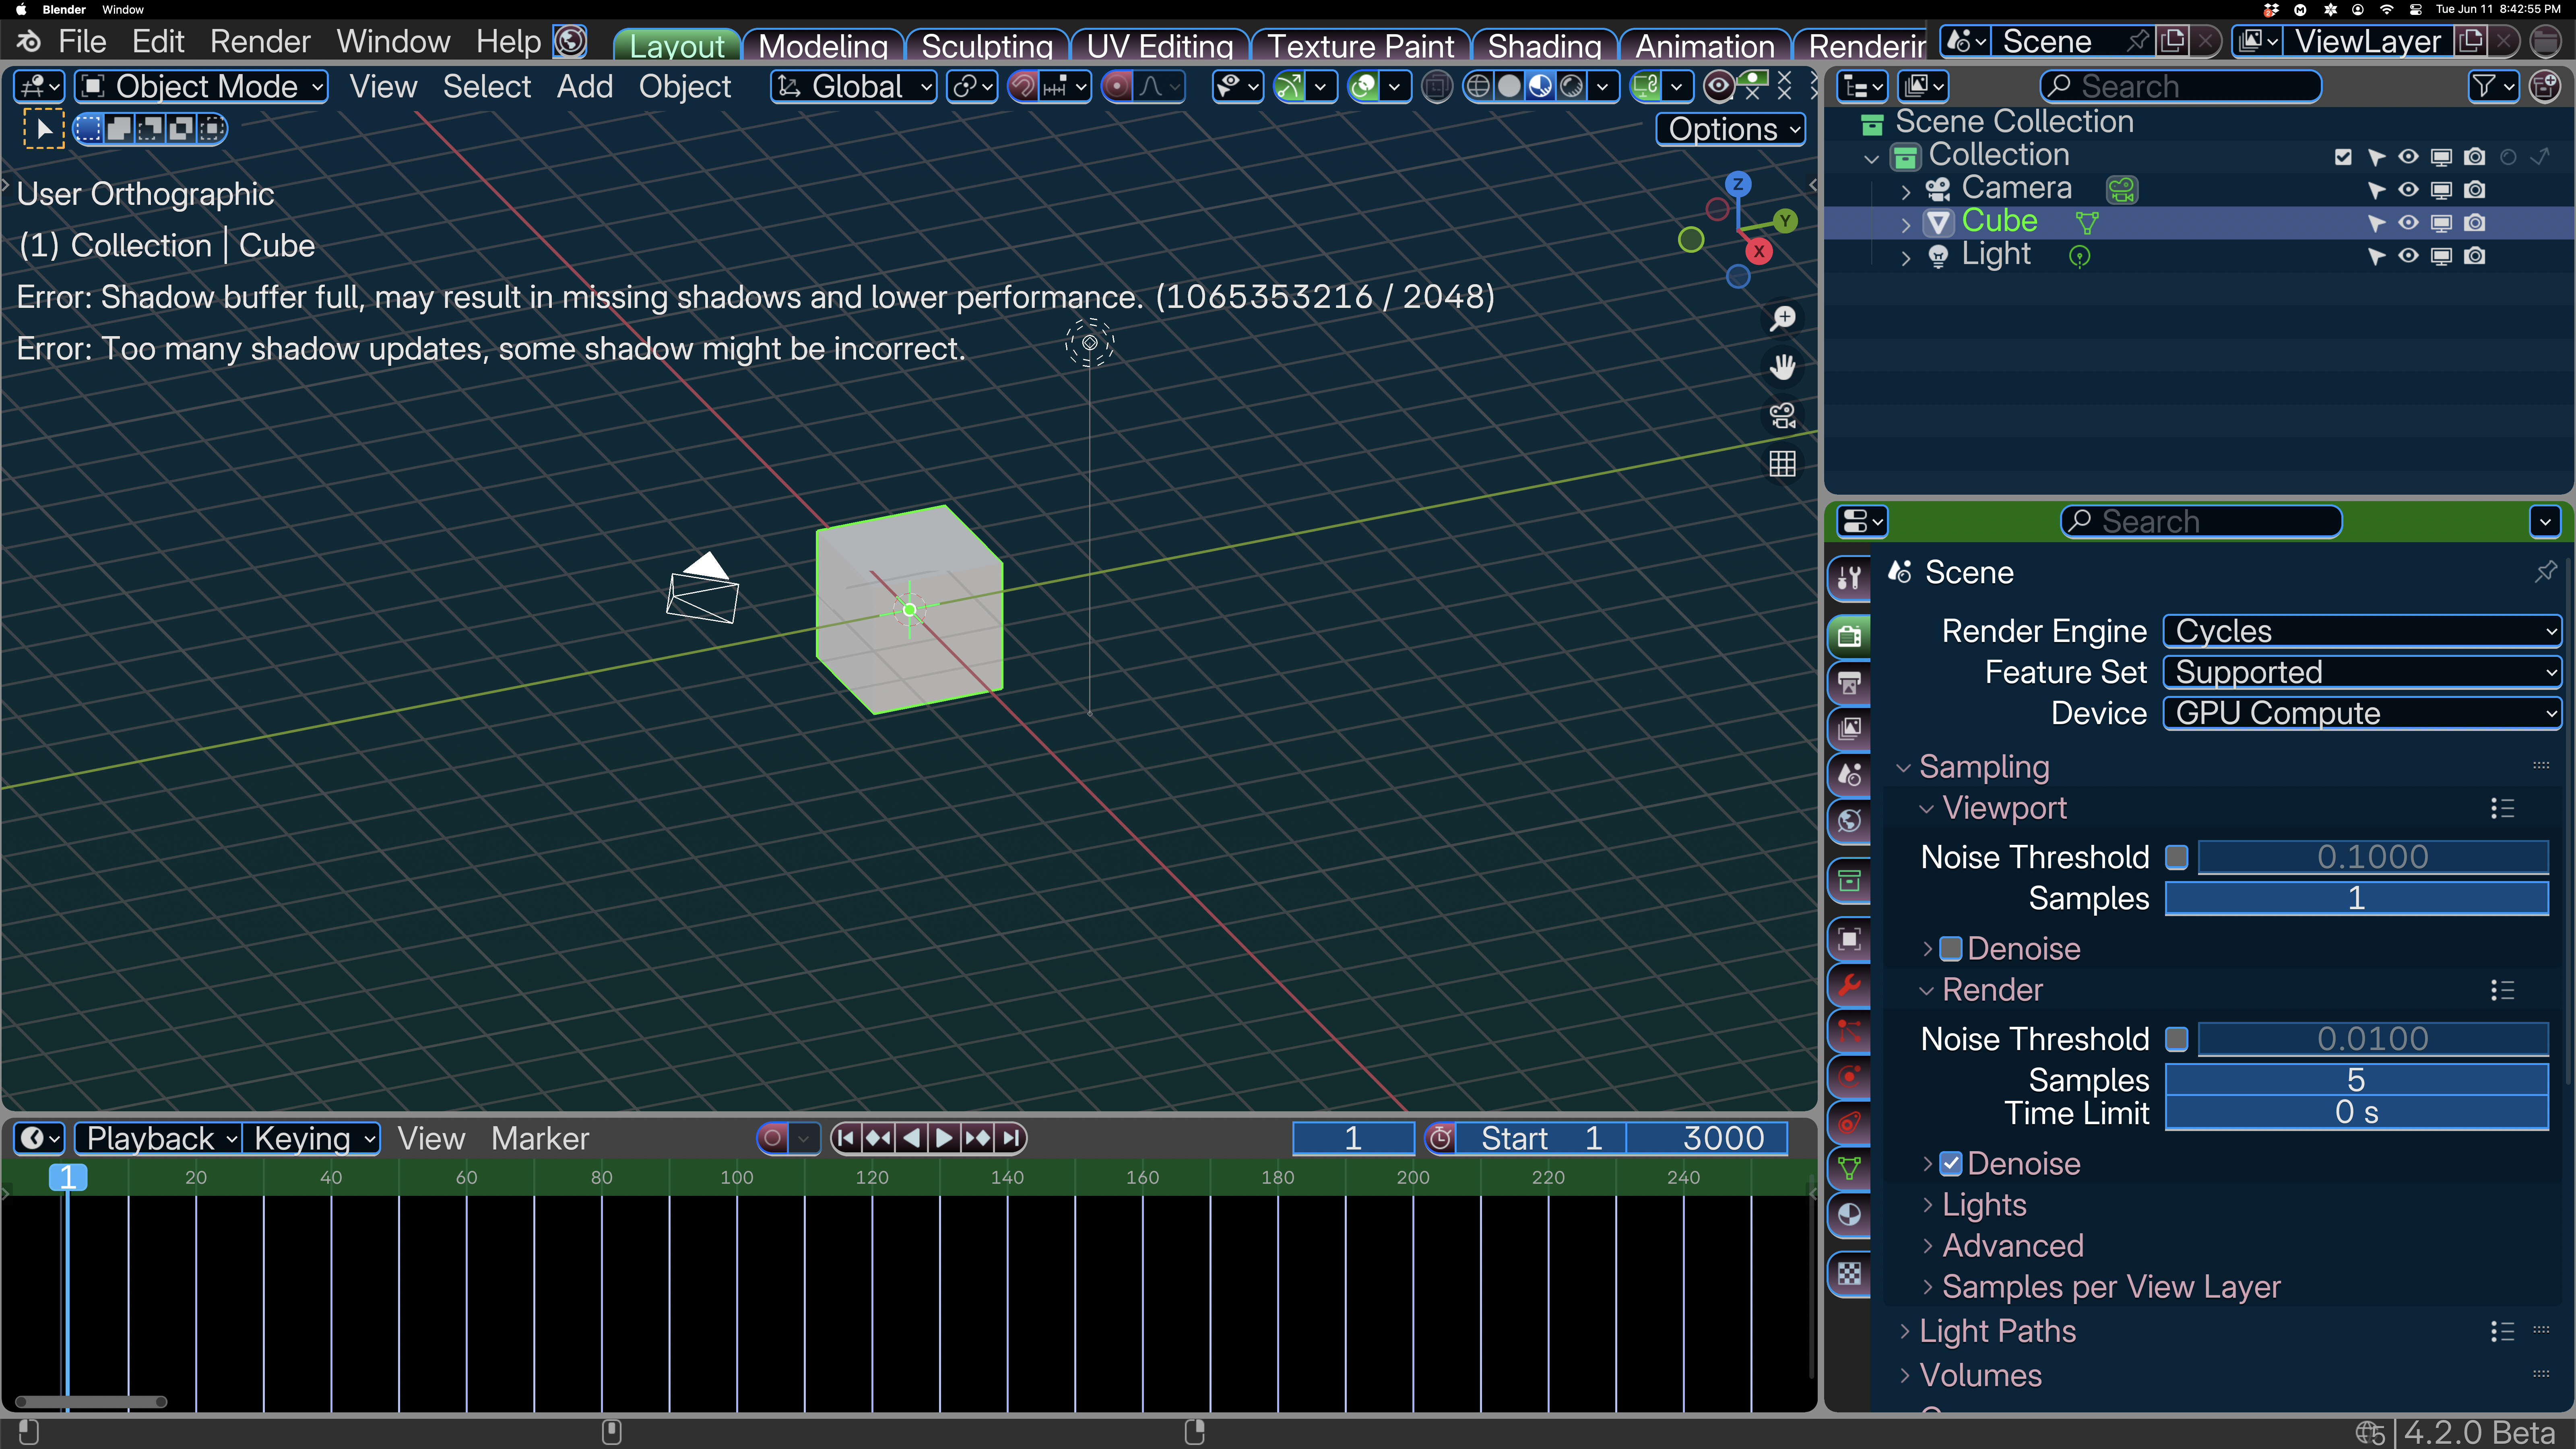
Task: Open the Physics properties tab
Action: point(1849,1077)
